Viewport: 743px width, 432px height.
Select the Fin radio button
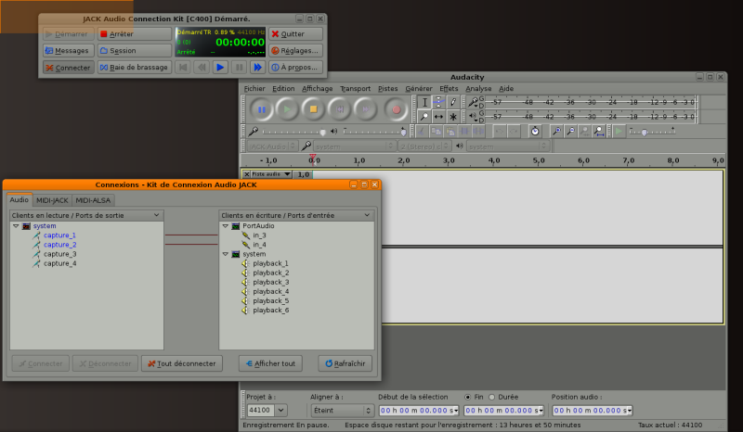pos(467,397)
